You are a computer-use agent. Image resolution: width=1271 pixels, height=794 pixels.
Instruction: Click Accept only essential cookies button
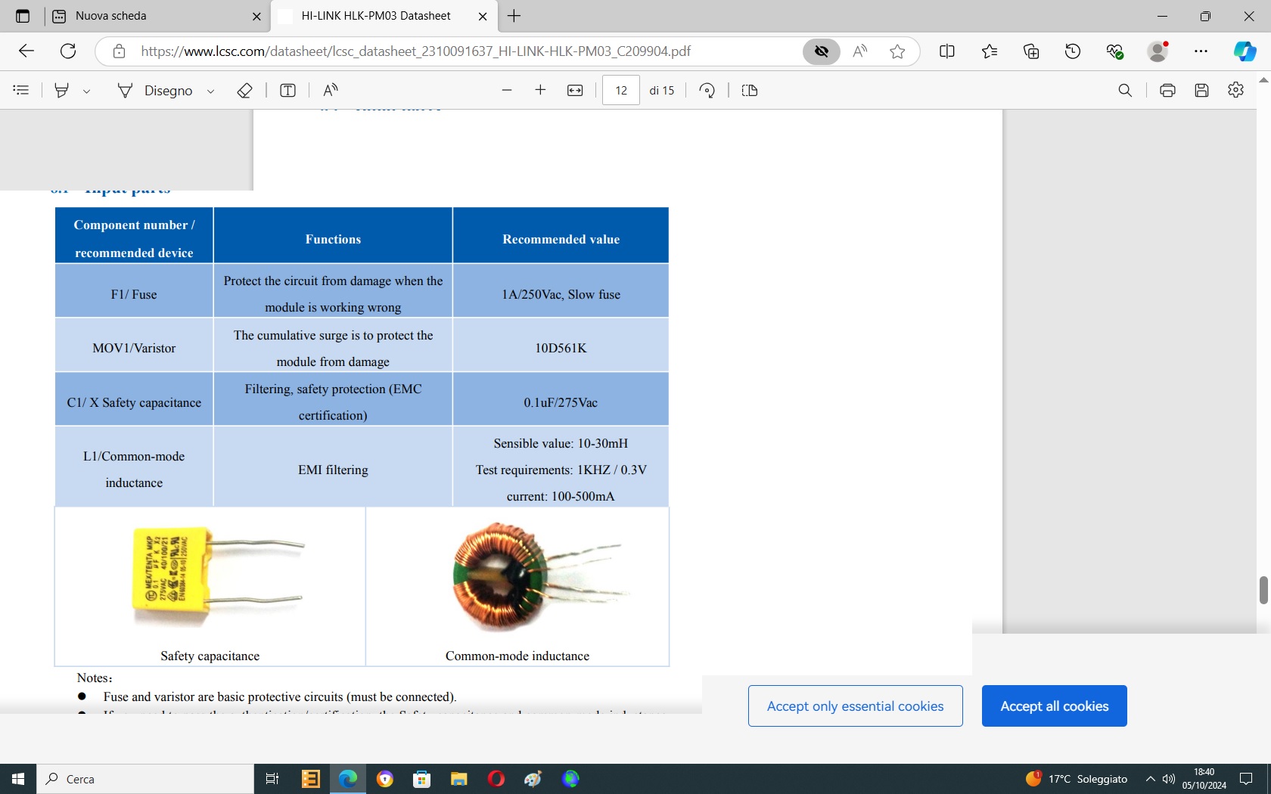pyautogui.click(x=855, y=706)
